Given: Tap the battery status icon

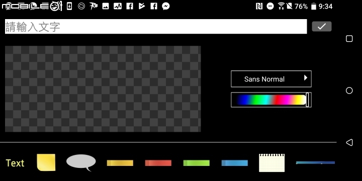Looking at the screenshot, I should point(313,6).
